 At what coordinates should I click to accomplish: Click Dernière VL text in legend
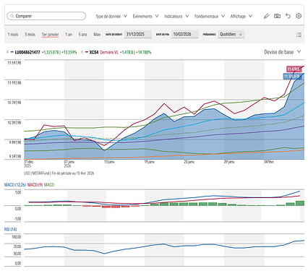tap(109, 52)
